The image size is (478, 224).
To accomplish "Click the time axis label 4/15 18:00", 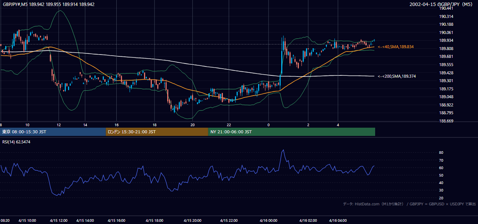I will click(154, 221).
